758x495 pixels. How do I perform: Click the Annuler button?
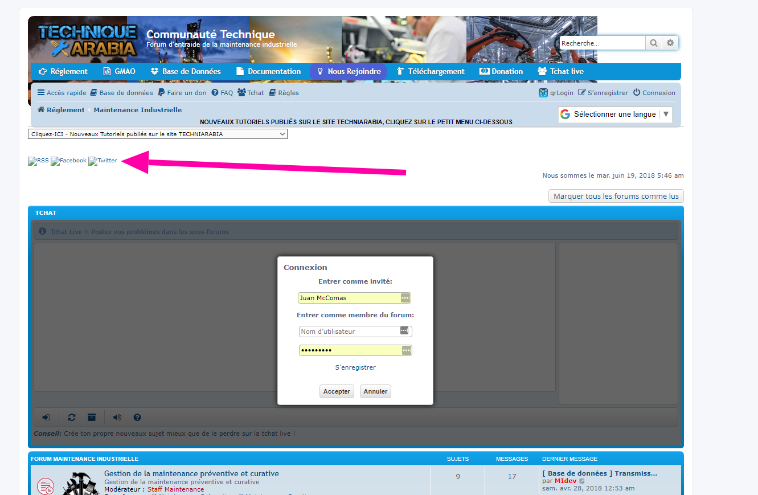click(x=375, y=391)
